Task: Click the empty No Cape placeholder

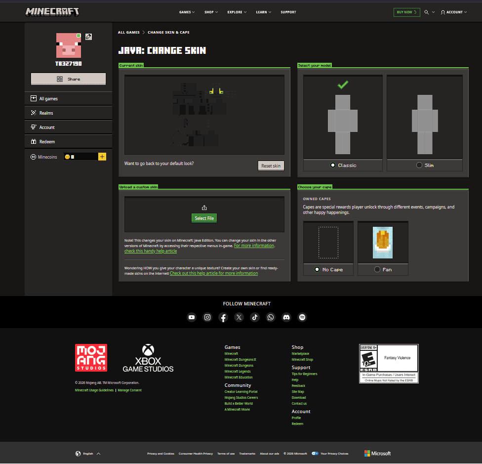Action: 328,243
